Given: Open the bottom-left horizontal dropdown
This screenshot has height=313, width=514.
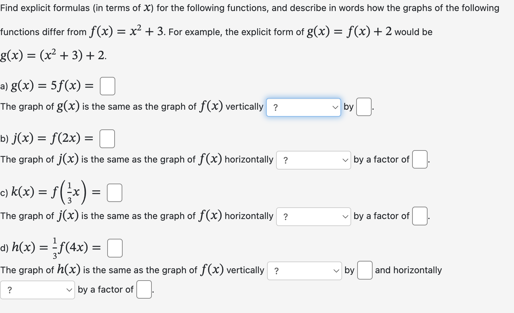Looking at the screenshot, I should click(38, 290).
